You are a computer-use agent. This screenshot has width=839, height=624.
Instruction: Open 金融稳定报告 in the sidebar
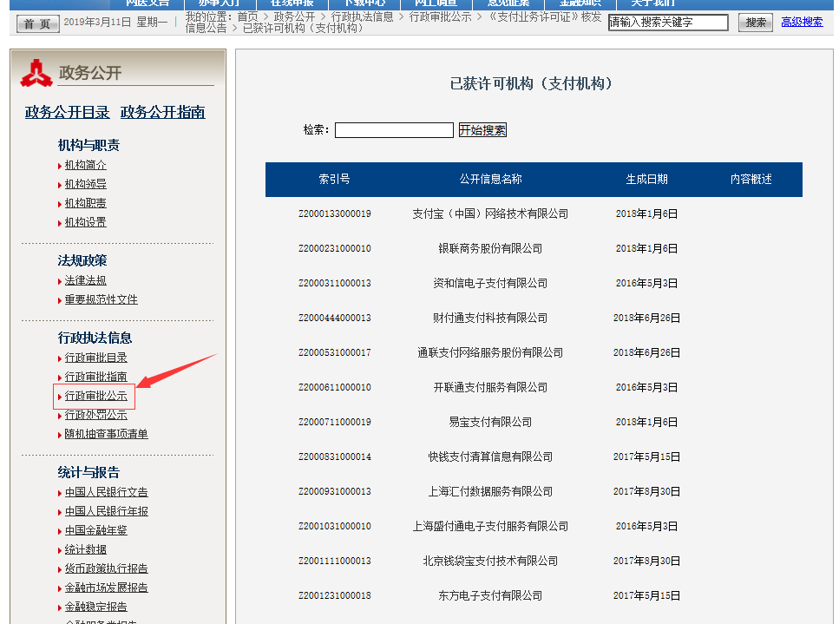95,607
